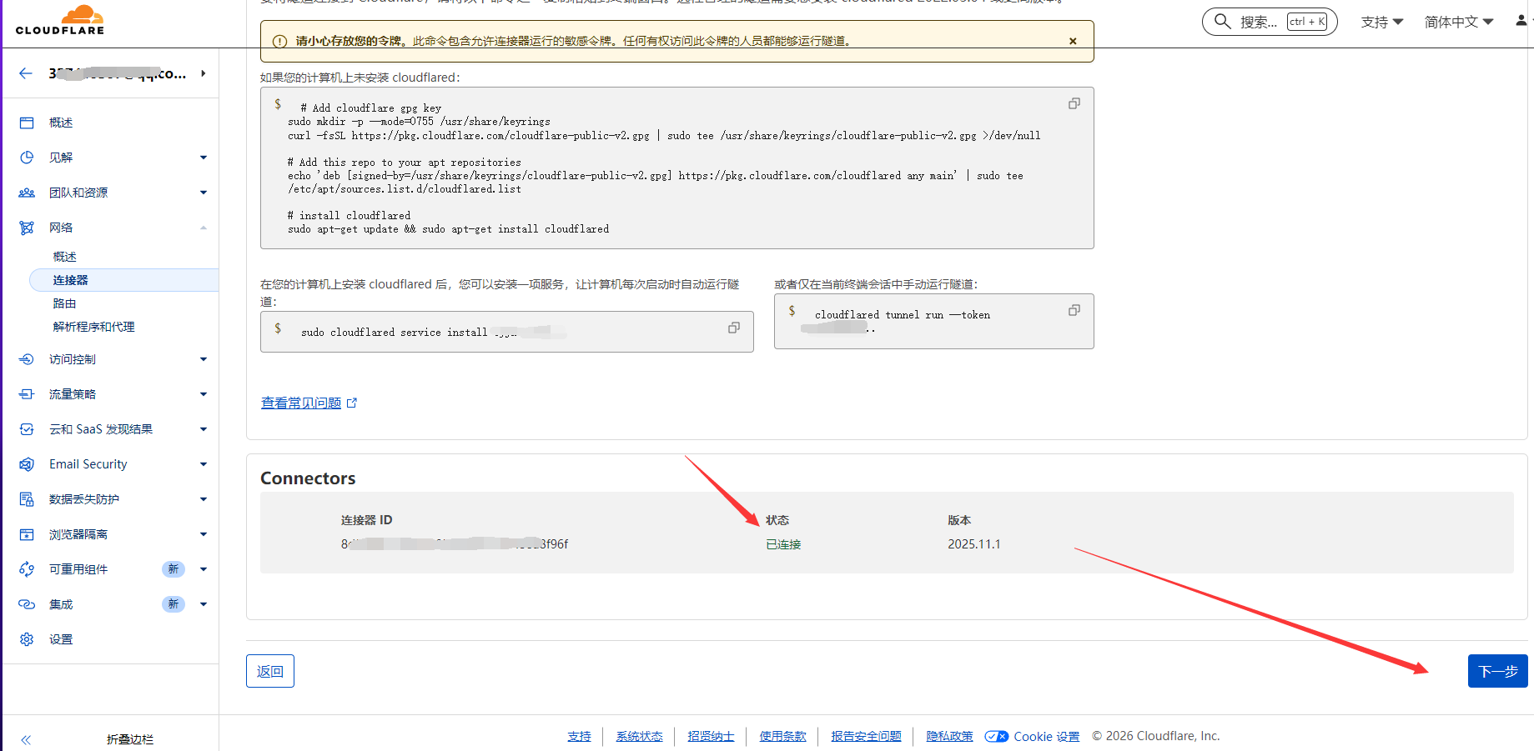Copy the tunnel run token command
1534x751 pixels.
1074,310
